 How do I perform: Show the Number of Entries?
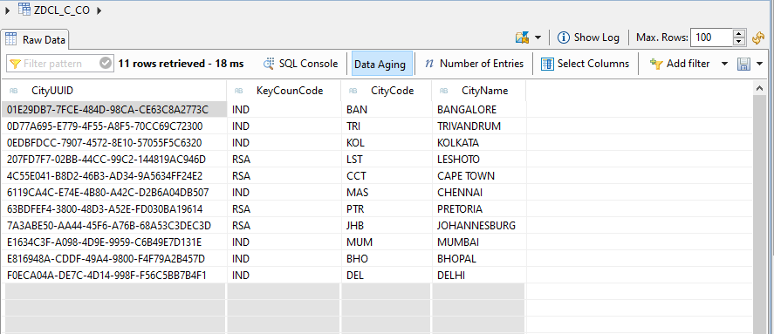pos(474,64)
